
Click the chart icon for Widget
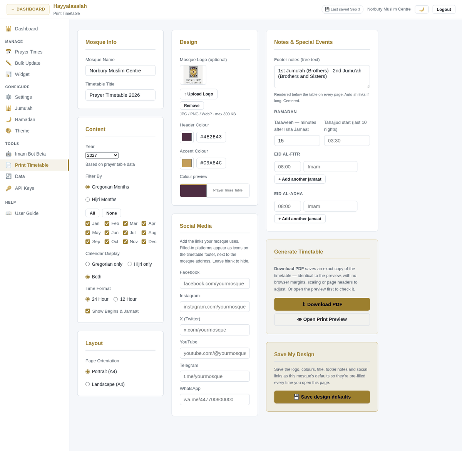pyautogui.click(x=8, y=74)
